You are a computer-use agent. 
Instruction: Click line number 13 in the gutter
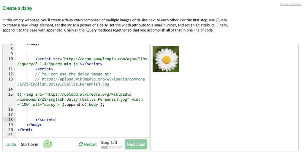click(10, 79)
